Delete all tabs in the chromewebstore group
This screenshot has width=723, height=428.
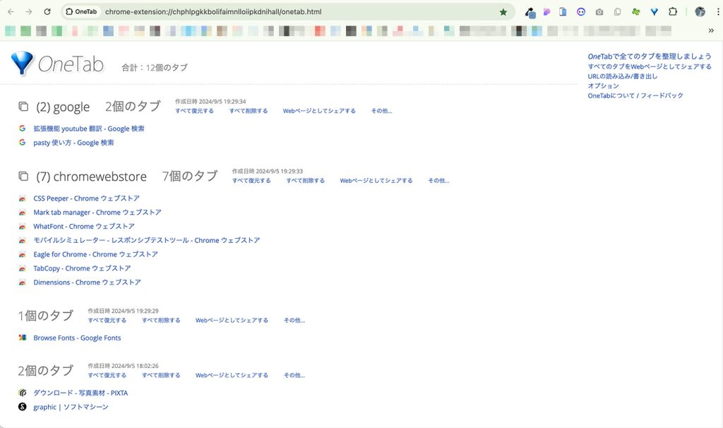pos(305,181)
